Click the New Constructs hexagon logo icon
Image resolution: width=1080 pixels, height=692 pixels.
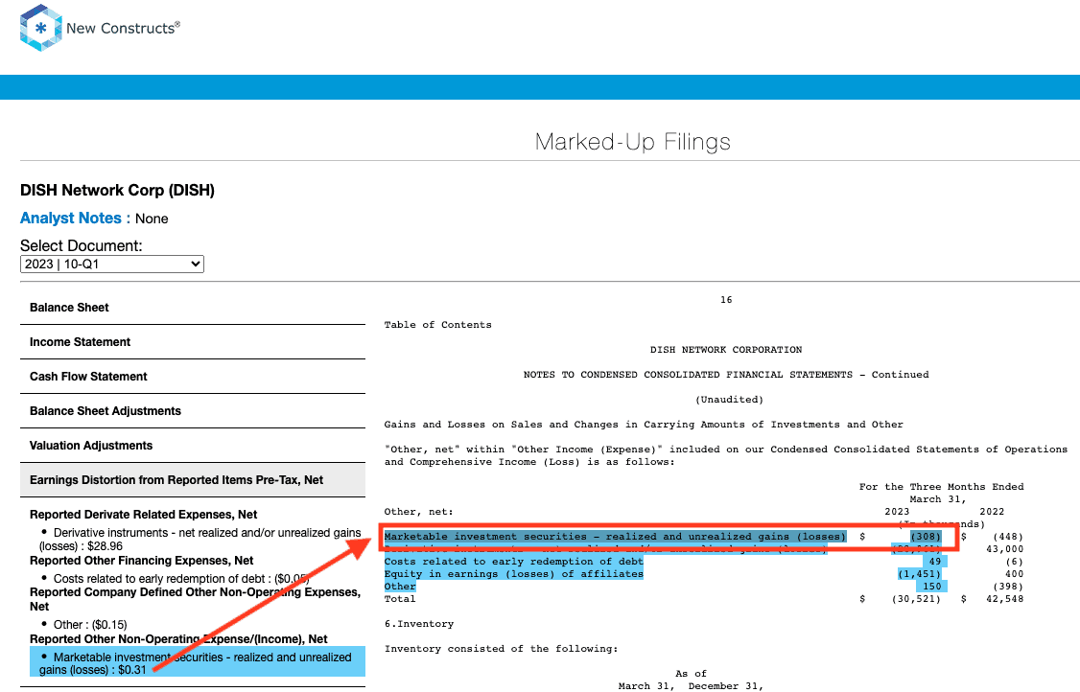point(40,28)
